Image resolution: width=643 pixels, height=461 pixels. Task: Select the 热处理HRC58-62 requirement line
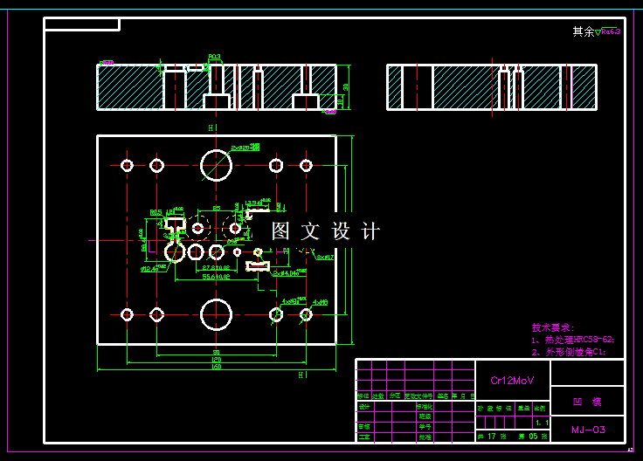[x=573, y=340]
